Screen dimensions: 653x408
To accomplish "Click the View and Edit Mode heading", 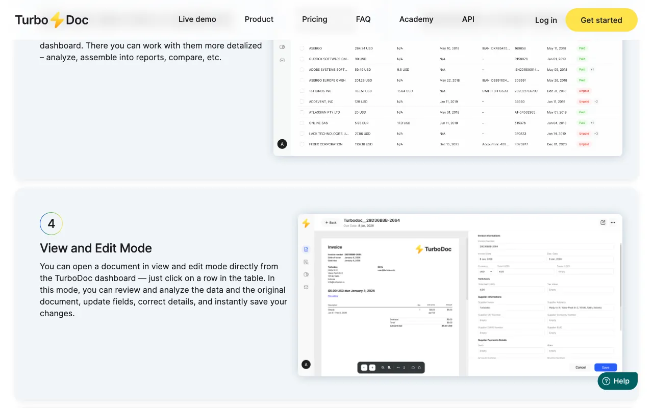I will 96,248.
